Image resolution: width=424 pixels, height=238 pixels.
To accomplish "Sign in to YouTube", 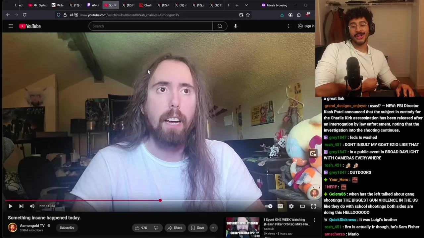I will [306, 26].
